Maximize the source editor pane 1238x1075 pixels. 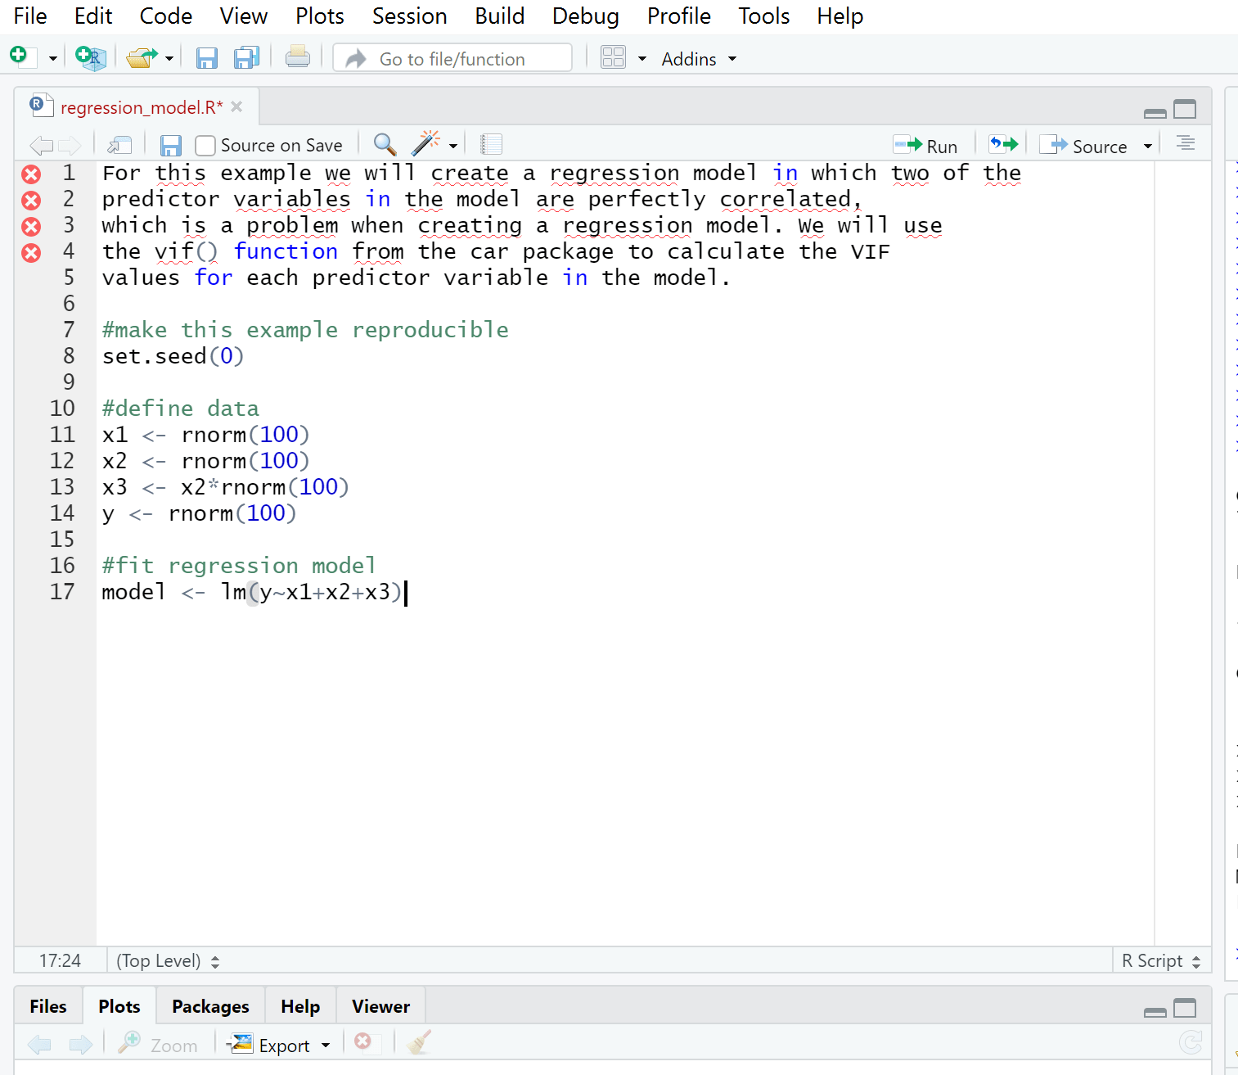tap(1183, 107)
